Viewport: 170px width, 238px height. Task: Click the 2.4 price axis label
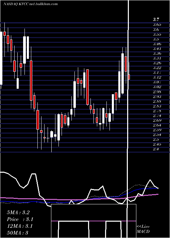coord(156,149)
